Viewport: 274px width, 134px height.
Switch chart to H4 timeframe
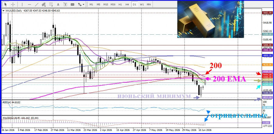click(127, 5)
